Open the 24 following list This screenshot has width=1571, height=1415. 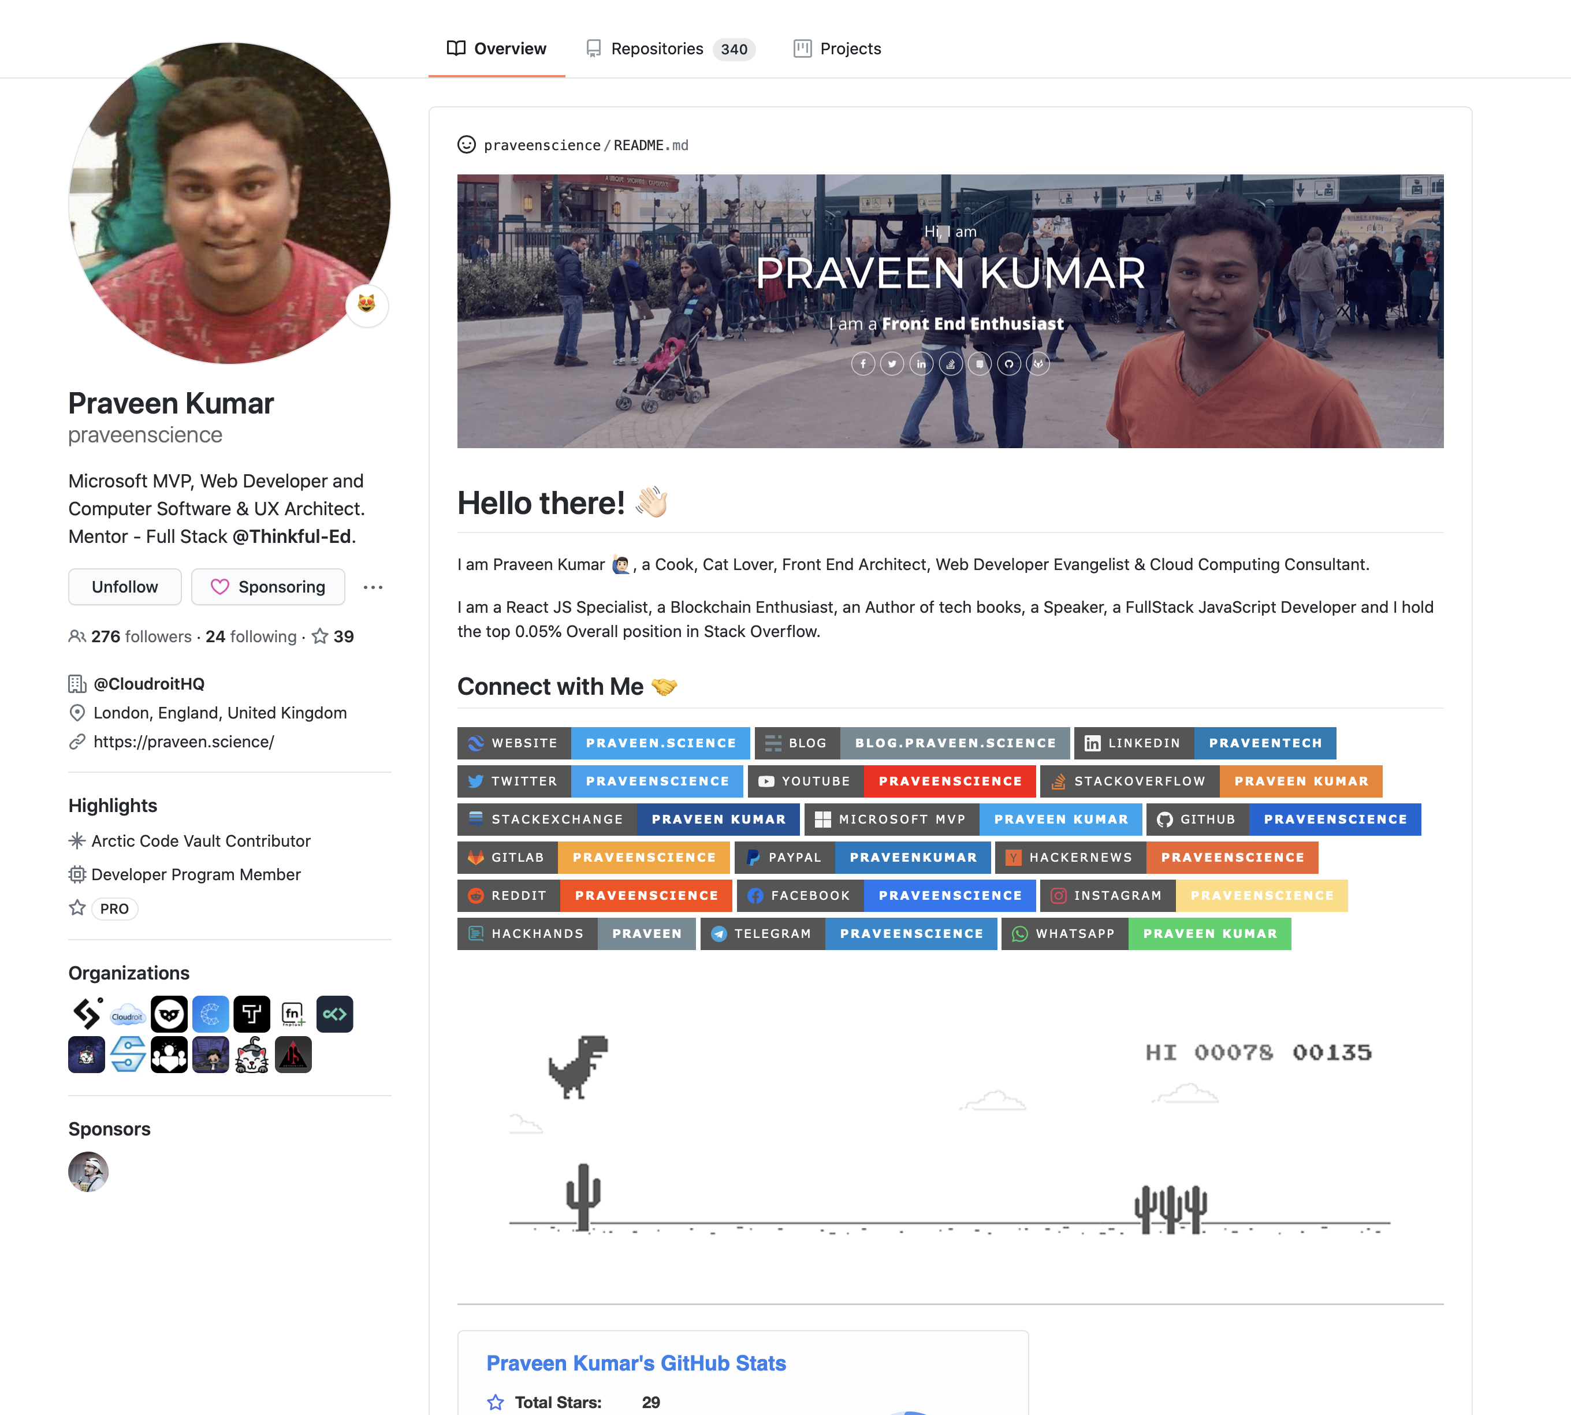(251, 636)
